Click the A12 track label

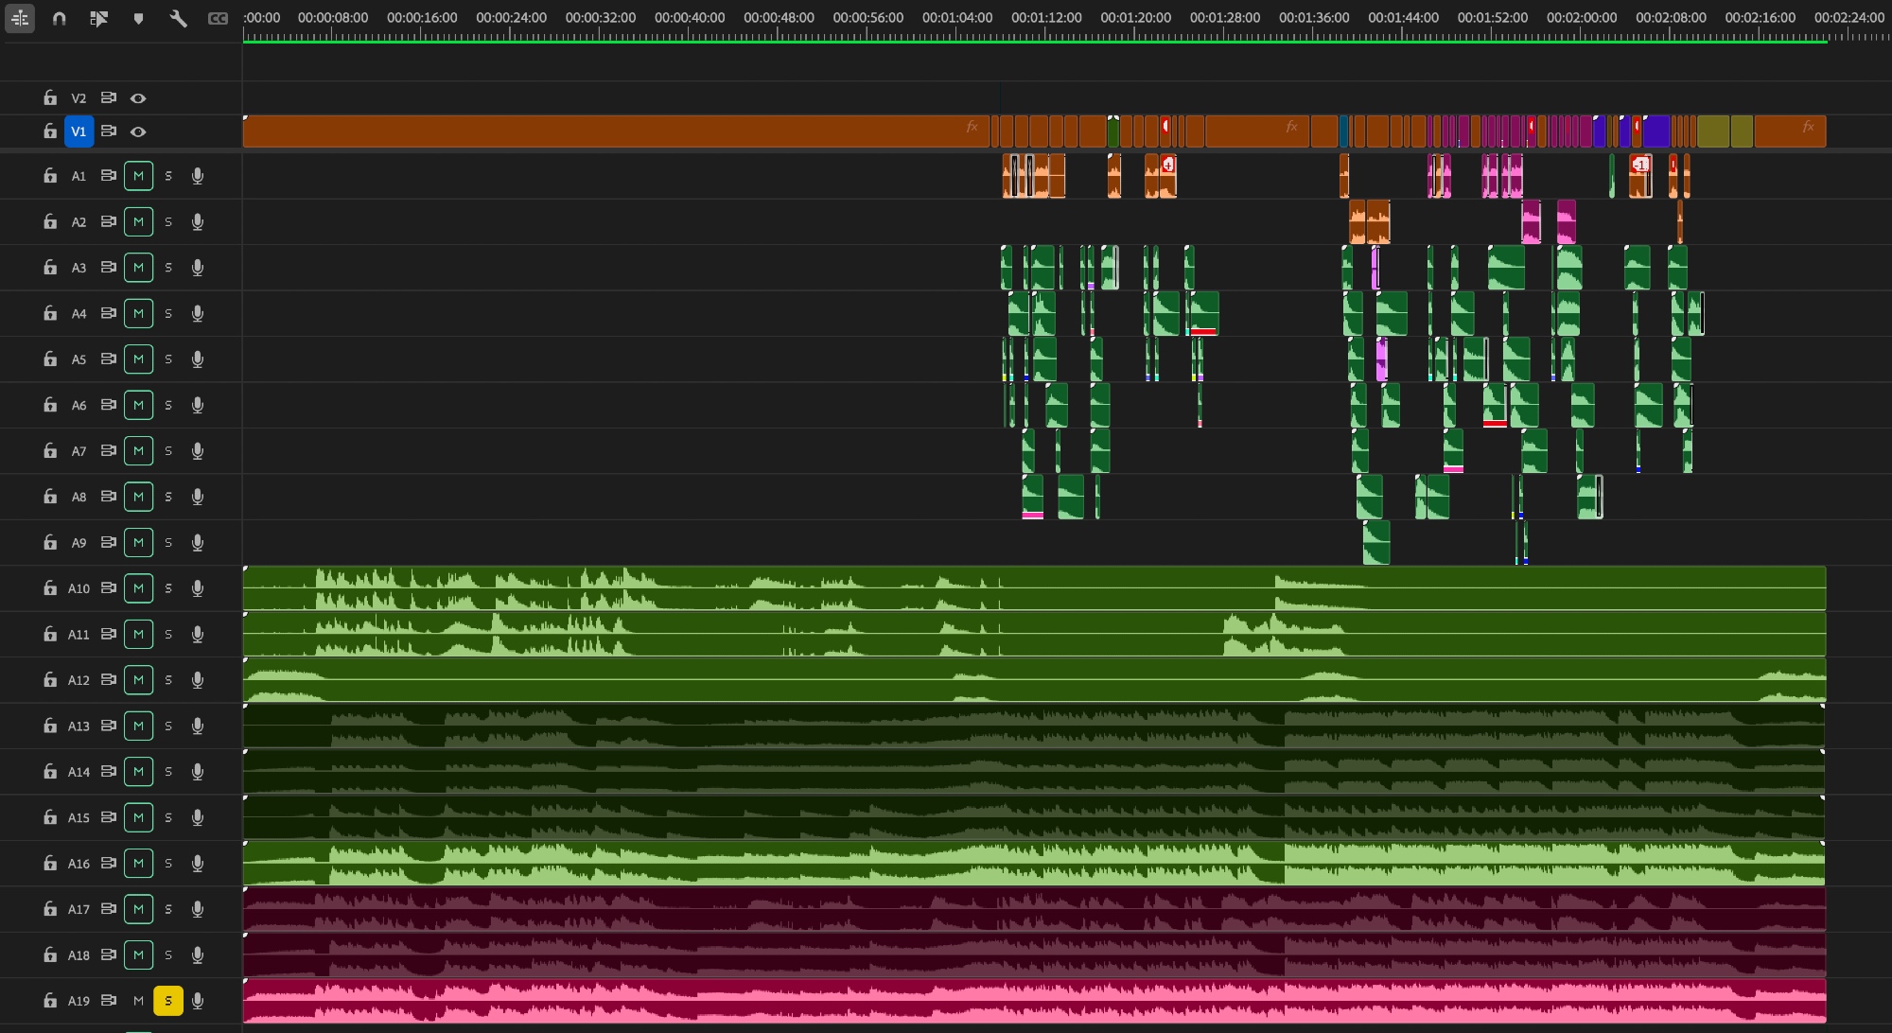pos(79,680)
